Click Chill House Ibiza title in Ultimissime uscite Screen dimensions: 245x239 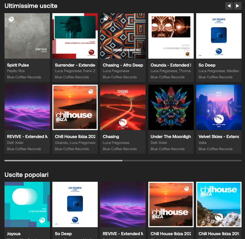pyautogui.click(x=75, y=137)
